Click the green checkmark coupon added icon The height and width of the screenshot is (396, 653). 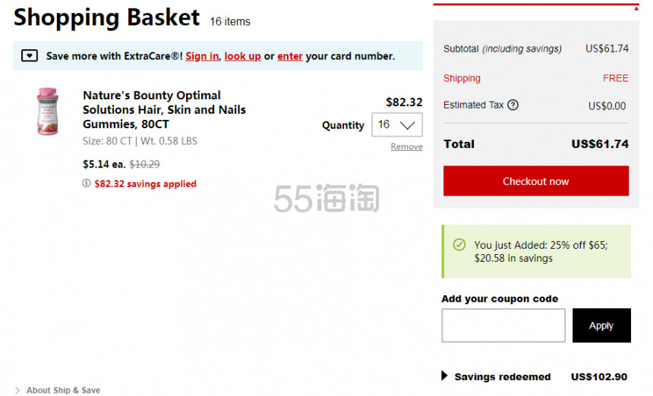[x=459, y=244]
